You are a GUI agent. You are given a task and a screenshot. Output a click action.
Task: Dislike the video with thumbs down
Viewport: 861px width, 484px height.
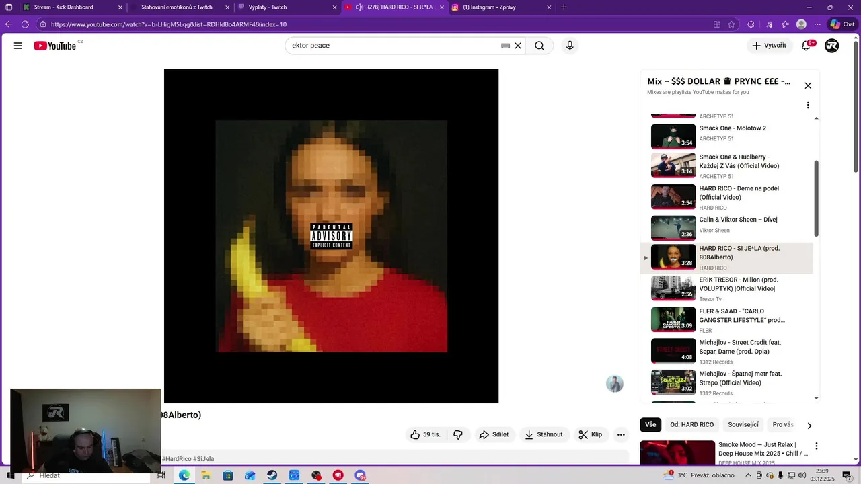458,434
